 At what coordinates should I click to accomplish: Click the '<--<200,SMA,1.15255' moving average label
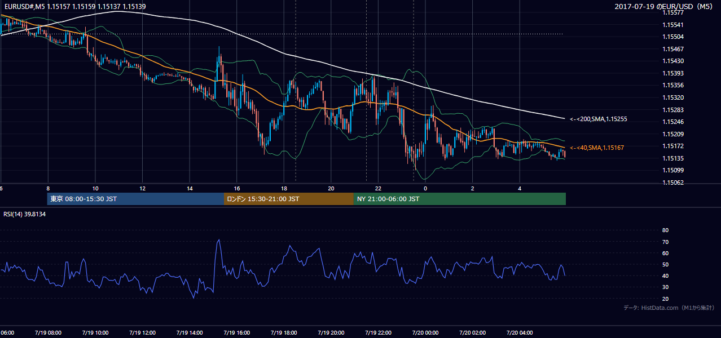pyautogui.click(x=599, y=119)
